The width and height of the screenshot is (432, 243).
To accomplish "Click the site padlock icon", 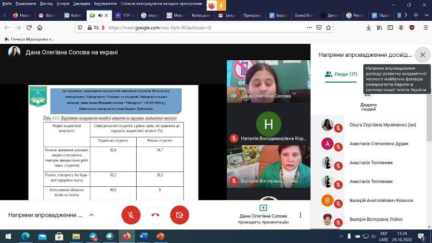I will click(x=89, y=28).
